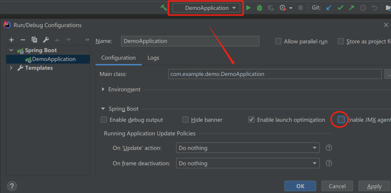Toggle the Enable JMX agent checkbox
Screen dimensions: 391x193
pos(341,120)
